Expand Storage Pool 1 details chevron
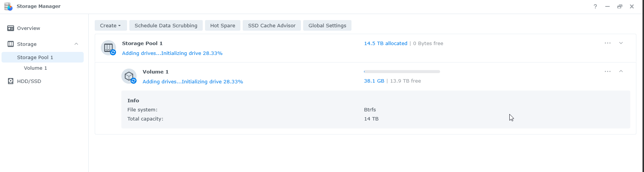Image resolution: width=644 pixels, height=172 pixels. [x=621, y=43]
